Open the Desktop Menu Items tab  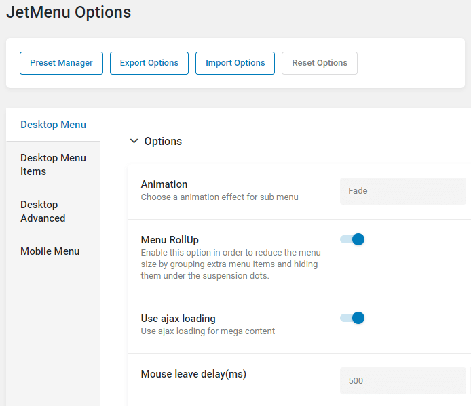coord(53,165)
